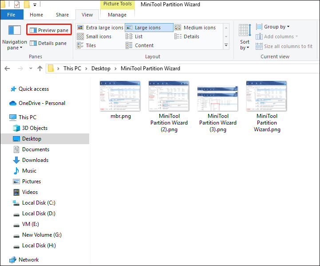This screenshot has width=320, height=266.
Task: Click layout gallery scroll up arrow
Action: point(226,28)
